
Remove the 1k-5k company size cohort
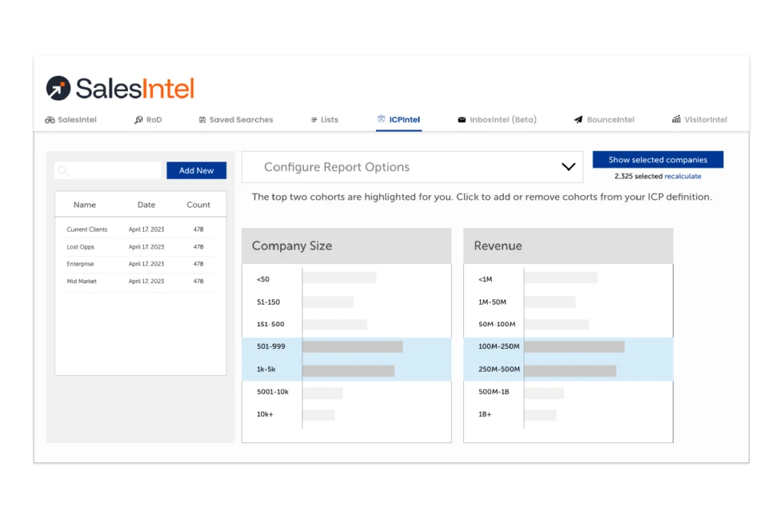click(x=347, y=370)
